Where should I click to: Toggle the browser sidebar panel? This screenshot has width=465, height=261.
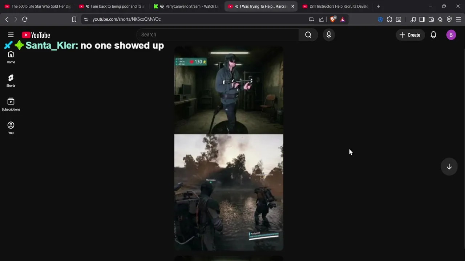click(x=422, y=19)
